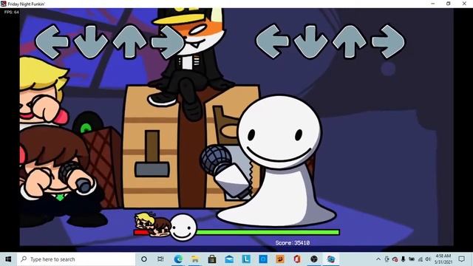Open the teal L app on taskbar
Image resolution: width=473 pixels, height=266 pixels.
[x=246, y=259]
